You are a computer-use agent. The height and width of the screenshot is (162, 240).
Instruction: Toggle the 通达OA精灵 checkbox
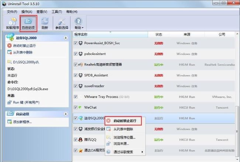(76, 150)
